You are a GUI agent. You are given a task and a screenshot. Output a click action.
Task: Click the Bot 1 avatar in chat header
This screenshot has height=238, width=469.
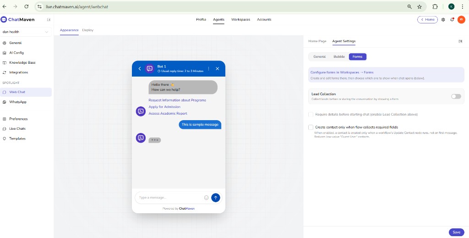pos(150,68)
